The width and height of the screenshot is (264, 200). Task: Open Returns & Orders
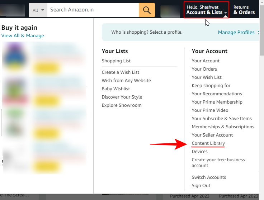(244, 10)
